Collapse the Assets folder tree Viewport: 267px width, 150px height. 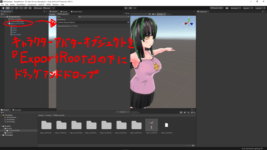pos(1,126)
